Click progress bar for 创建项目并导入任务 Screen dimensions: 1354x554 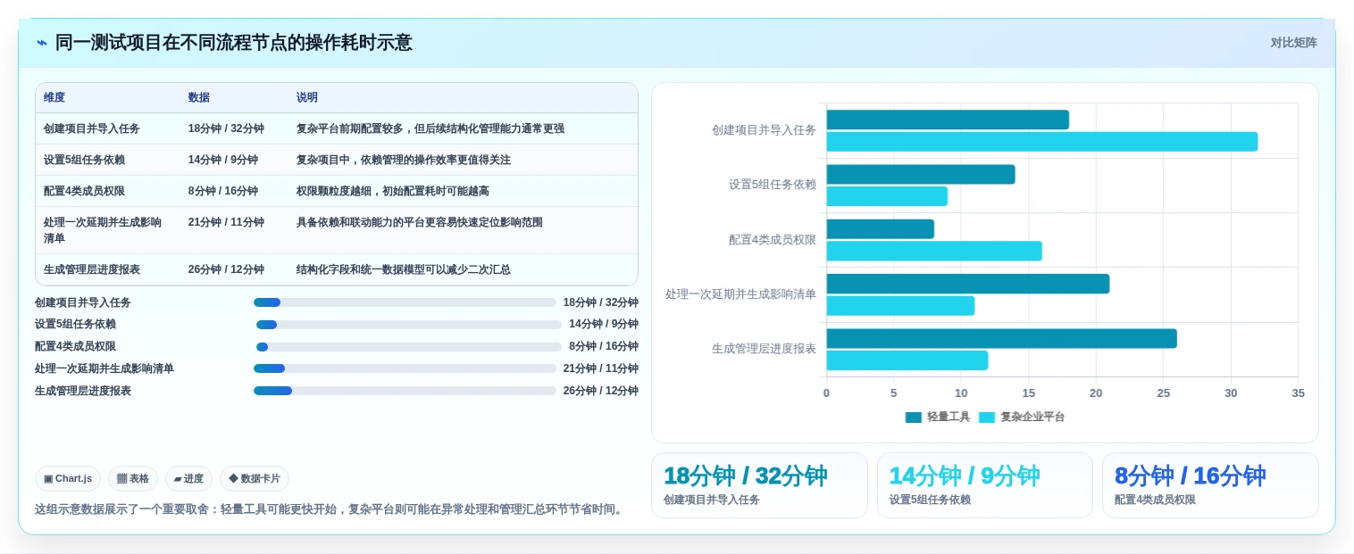[x=405, y=302]
